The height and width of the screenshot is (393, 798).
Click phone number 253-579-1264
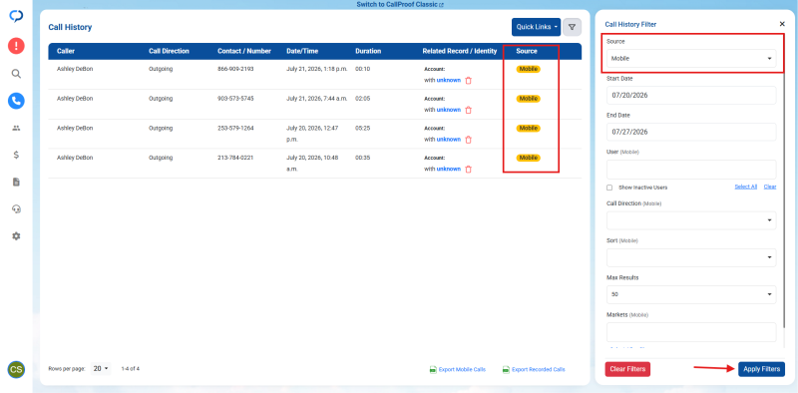tap(235, 128)
